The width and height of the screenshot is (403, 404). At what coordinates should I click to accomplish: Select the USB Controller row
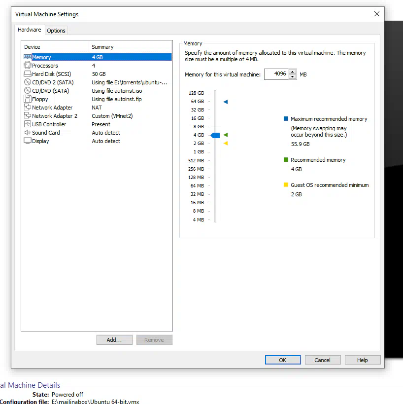point(98,124)
